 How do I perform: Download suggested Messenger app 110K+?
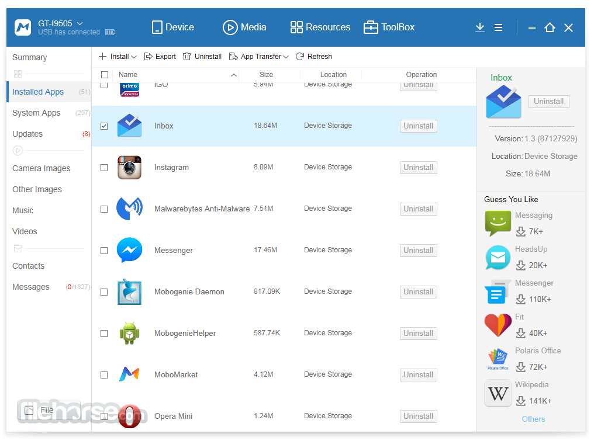click(521, 300)
